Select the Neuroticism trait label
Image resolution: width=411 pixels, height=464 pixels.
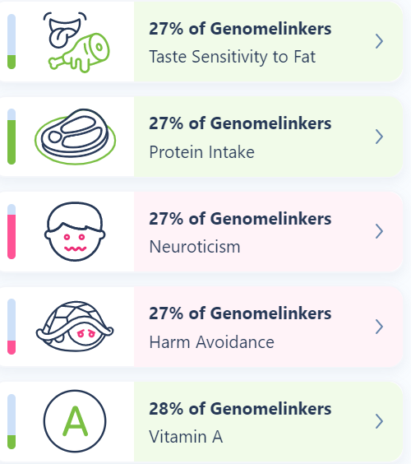click(195, 247)
